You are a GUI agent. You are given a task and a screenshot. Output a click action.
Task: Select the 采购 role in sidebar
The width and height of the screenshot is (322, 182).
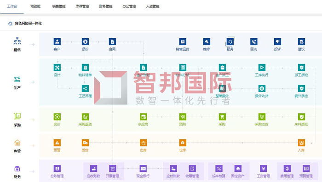(17, 120)
